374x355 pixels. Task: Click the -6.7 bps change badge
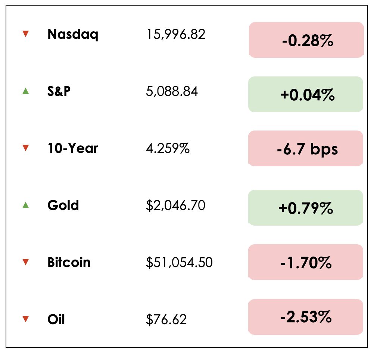[306, 149]
